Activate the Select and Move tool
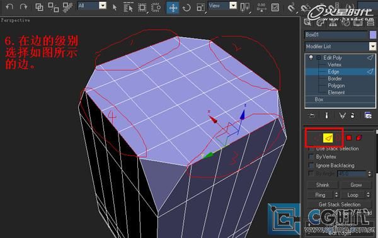This screenshot has height=238, width=378. (173, 8)
